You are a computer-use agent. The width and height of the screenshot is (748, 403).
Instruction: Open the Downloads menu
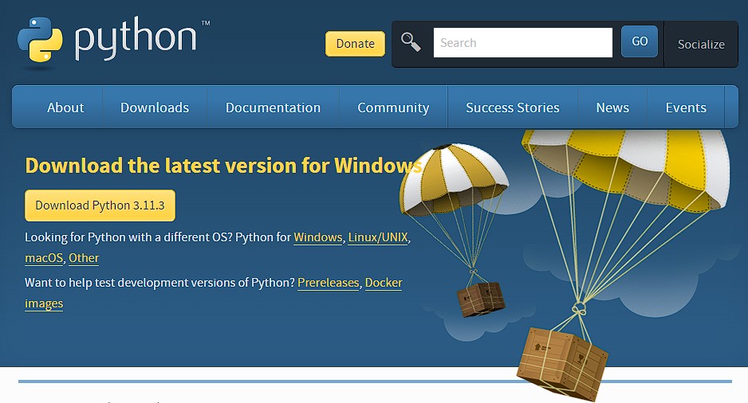tap(155, 108)
